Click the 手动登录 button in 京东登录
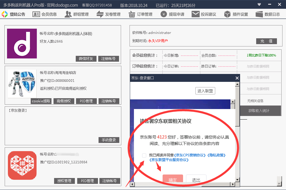 pos(109,140)
